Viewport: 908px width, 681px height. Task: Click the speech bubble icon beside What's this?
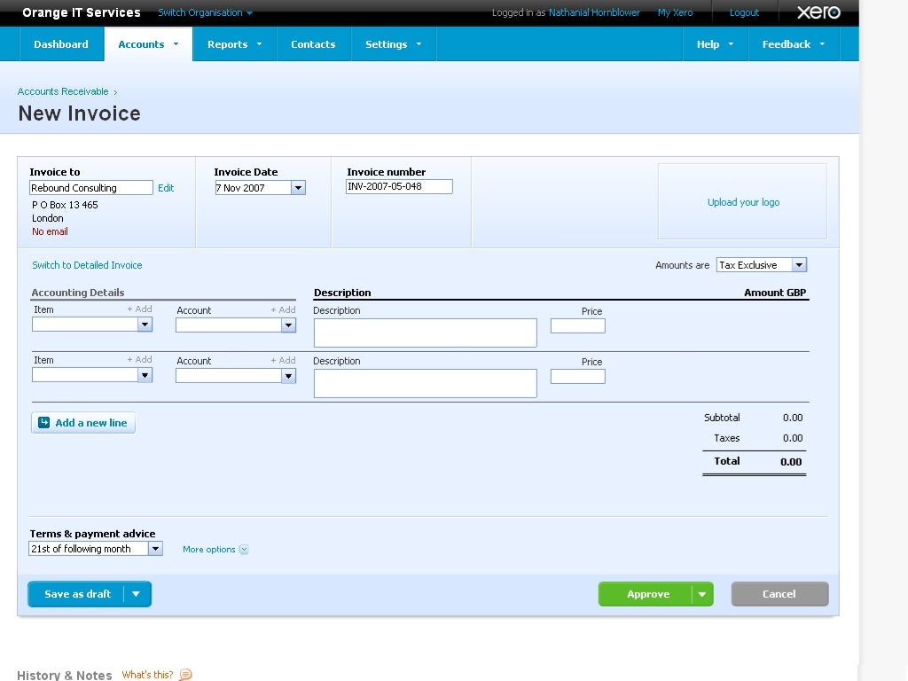(x=185, y=674)
